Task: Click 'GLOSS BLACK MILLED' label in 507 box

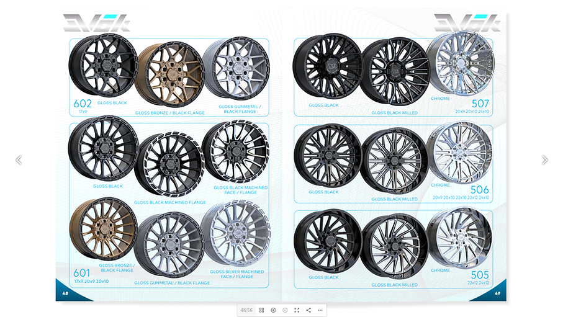Action: coord(395,113)
